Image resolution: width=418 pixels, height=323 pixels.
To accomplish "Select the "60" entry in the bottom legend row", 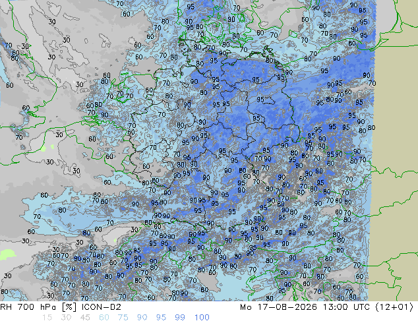I will 104,318.
